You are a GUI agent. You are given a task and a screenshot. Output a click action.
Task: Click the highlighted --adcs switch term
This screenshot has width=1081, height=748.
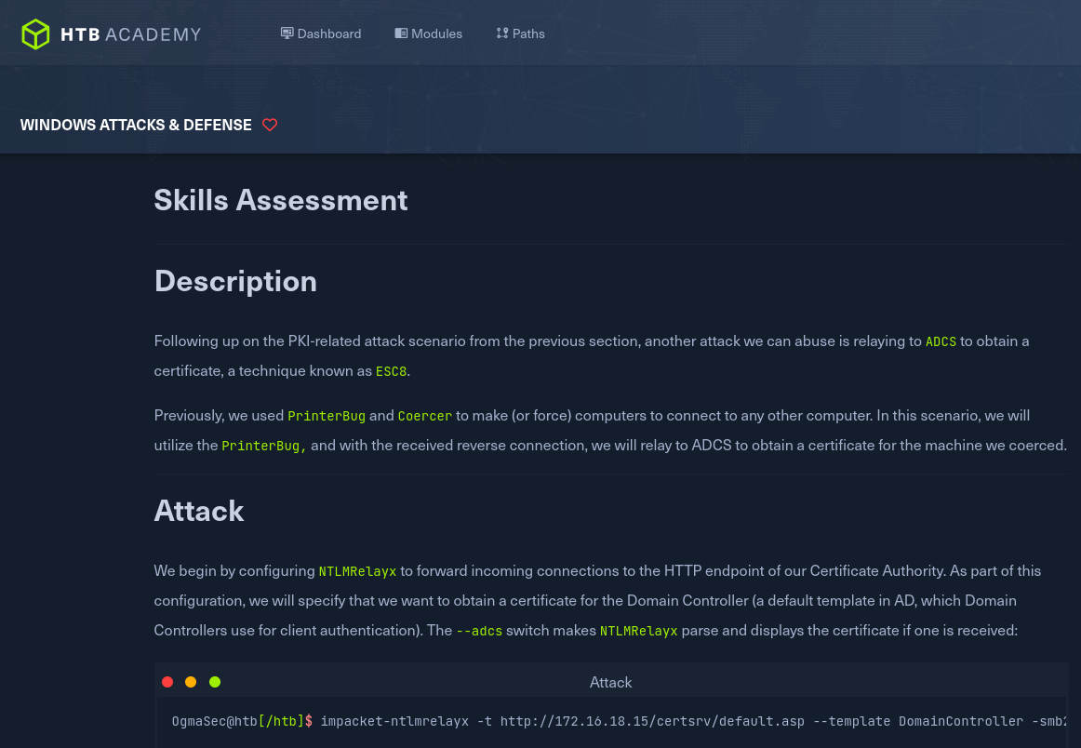pos(479,631)
